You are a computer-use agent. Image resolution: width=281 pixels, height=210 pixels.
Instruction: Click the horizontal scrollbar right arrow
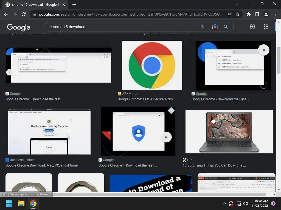pyautogui.click(x=274, y=194)
